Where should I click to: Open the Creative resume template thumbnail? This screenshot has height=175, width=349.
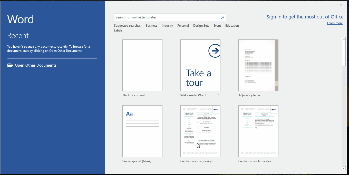(200, 131)
